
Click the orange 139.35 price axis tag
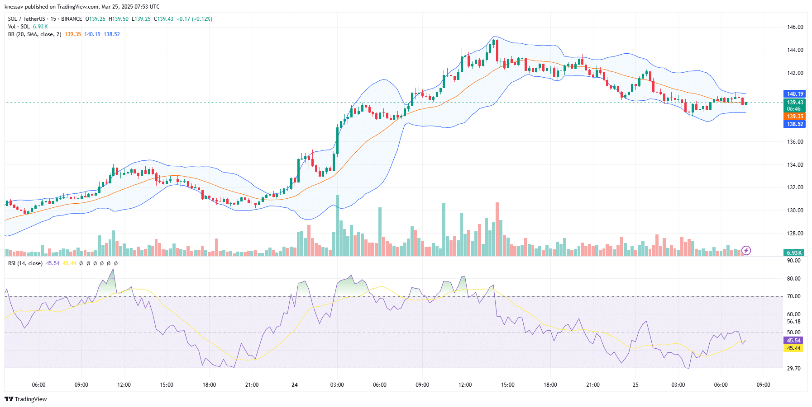coord(795,117)
